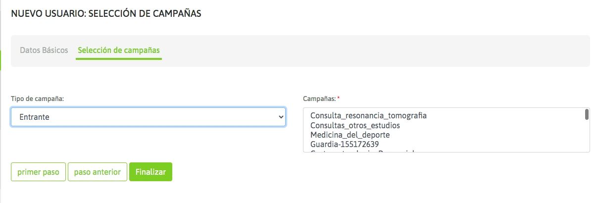Click the Campañas list scrollbar thumb
598x203 pixels.
click(587, 114)
